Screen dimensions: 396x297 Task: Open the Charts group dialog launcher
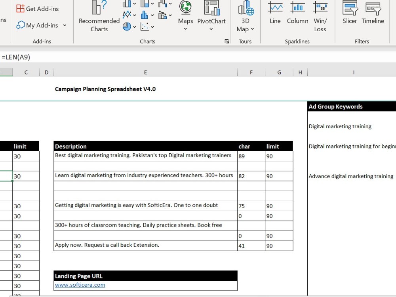click(x=227, y=41)
